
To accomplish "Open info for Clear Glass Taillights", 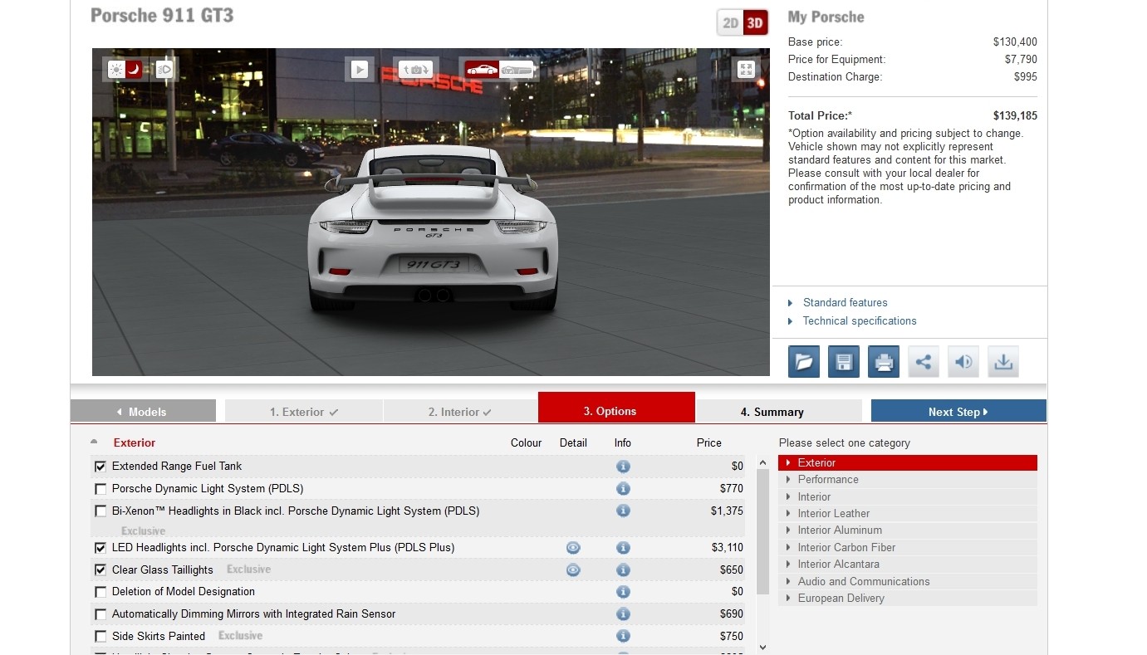I will 623,570.
